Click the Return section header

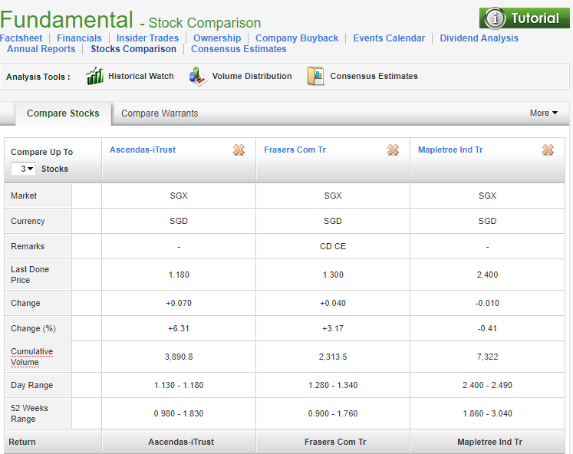(22, 442)
